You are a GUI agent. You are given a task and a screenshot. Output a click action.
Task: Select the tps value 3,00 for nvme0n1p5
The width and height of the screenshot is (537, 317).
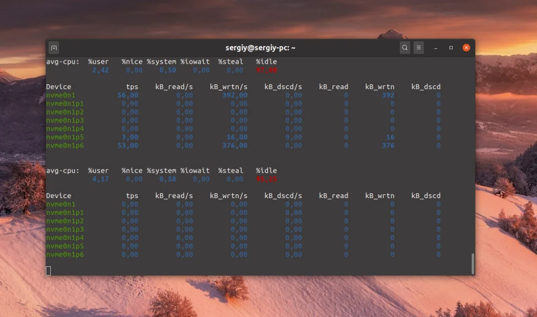click(130, 137)
